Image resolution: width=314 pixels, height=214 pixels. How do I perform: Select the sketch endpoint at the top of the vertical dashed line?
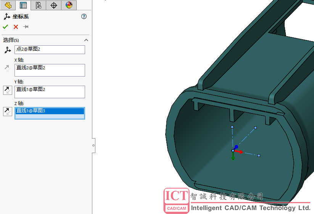point(232,127)
